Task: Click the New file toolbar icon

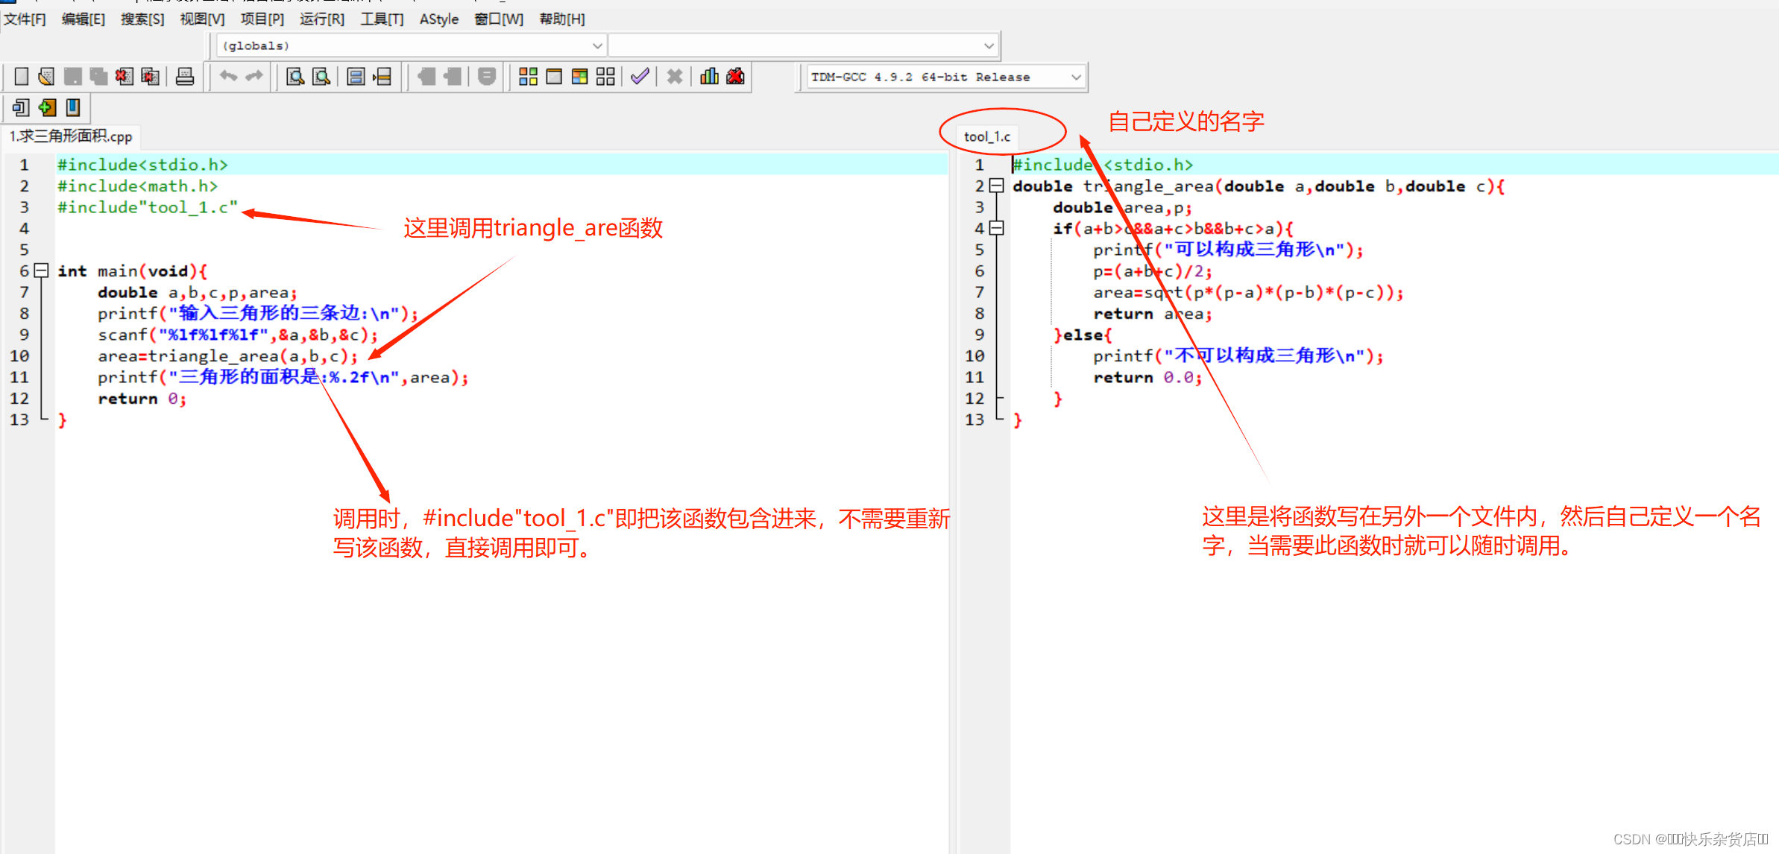Action: [x=22, y=77]
